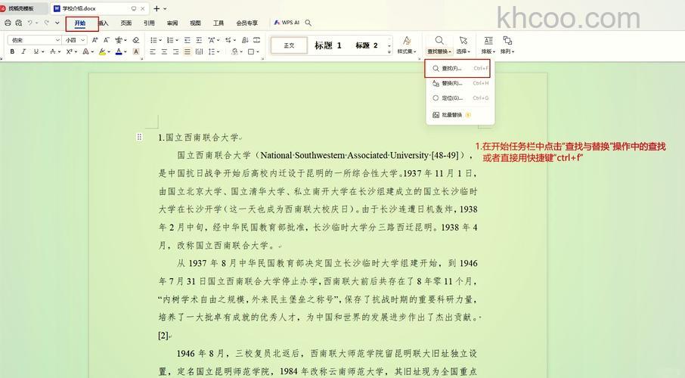The image size is (685, 378).
Task: Choose 批量替换 from the dropdown menu
Action: (460, 115)
